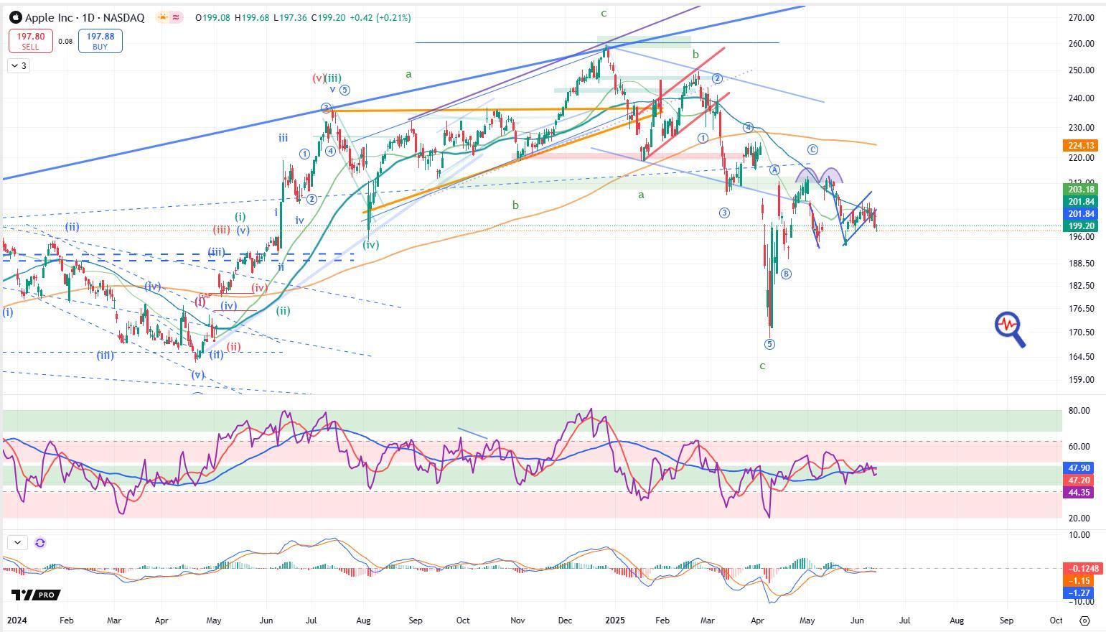The height and width of the screenshot is (632, 1106).
Task: Click the Apple Inc 1D NASDAQ title
Action: click(x=85, y=17)
